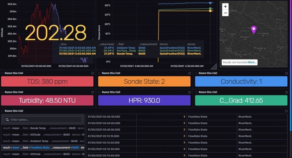Click the resize handle on temperature graph
The height and width of the screenshot is (158, 292).
tap(214, 66)
